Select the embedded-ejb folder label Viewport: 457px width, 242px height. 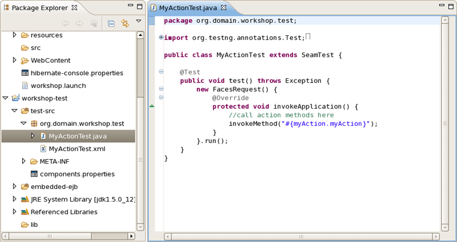[x=54, y=187]
